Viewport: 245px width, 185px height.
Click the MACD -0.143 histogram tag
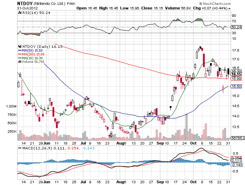click(237, 165)
